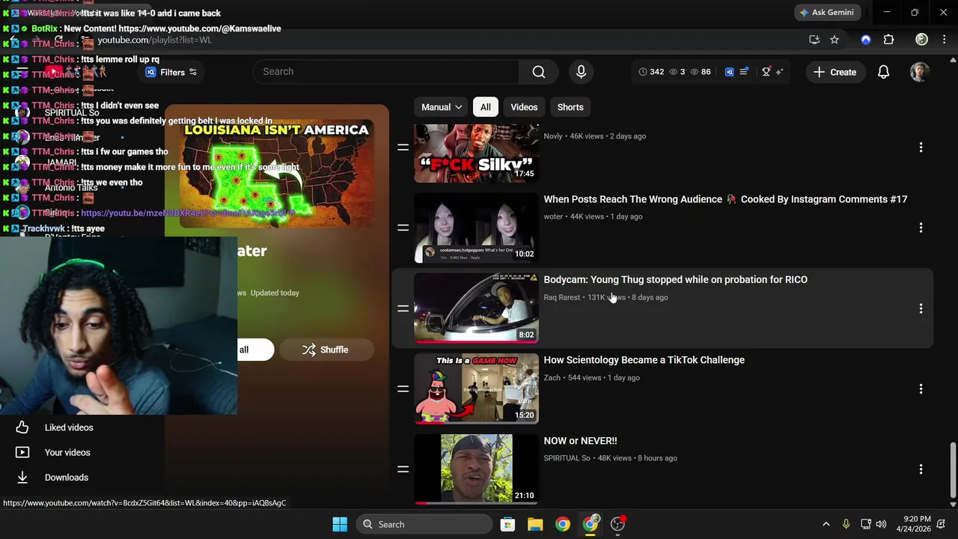Activate voice search microphone icon
This screenshot has height=539, width=958.
coord(581,72)
